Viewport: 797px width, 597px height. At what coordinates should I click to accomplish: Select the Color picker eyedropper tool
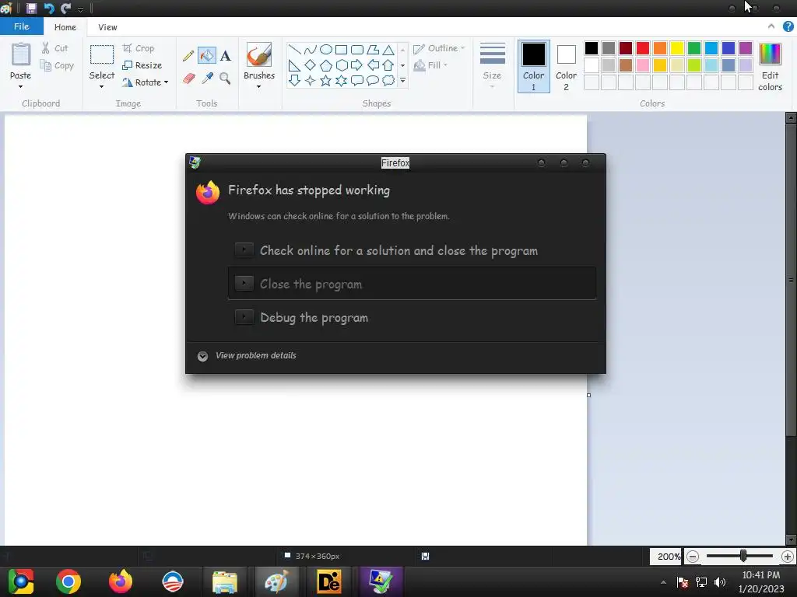tap(207, 79)
